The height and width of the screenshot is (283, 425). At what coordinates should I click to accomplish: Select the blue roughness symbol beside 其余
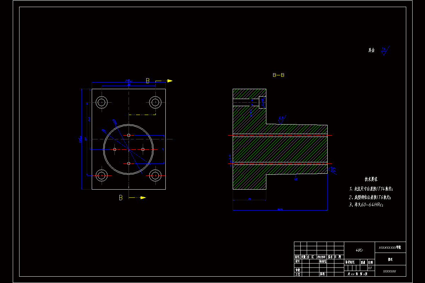(x=385, y=51)
